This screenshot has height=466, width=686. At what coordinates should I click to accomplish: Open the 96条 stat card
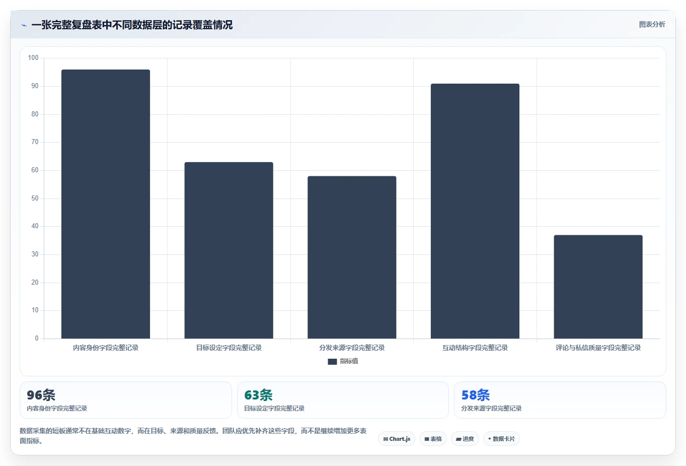pyautogui.click(x=126, y=400)
